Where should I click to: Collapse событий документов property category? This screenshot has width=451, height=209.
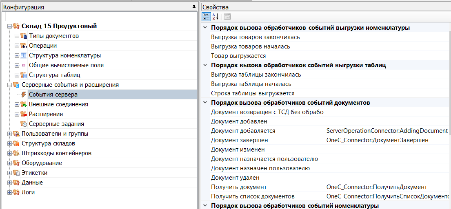tap(205, 103)
